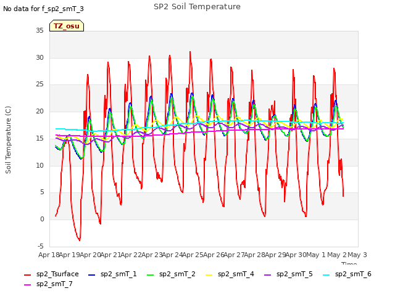
Task: Click the May 3 x-axis tick label
Action: [357, 255]
